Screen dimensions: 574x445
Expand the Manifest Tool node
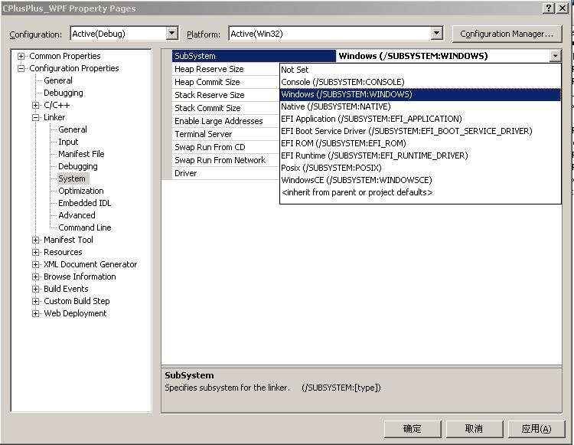(35, 240)
